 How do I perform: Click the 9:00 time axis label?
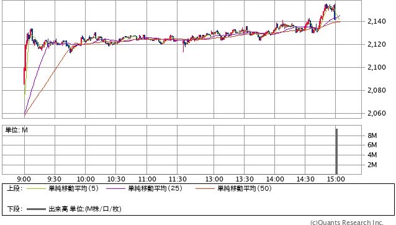click(24, 179)
